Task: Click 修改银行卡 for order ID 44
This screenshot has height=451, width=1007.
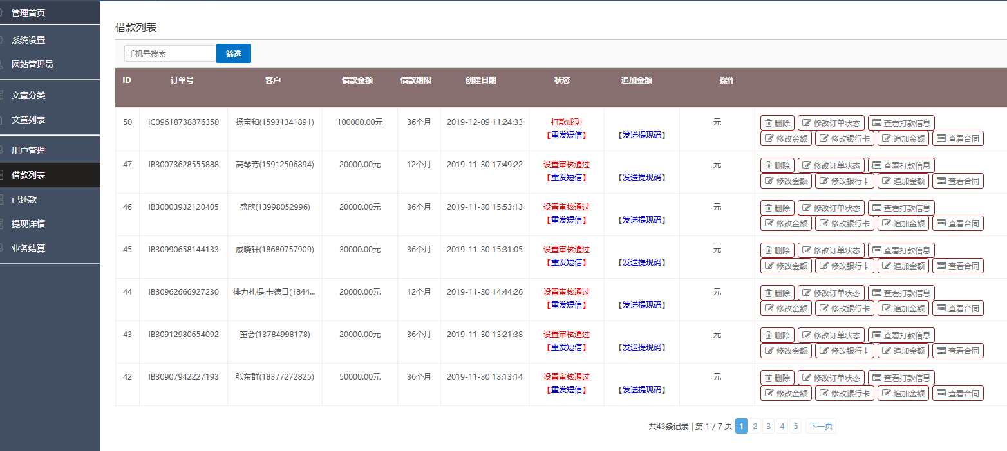Action: coord(843,308)
